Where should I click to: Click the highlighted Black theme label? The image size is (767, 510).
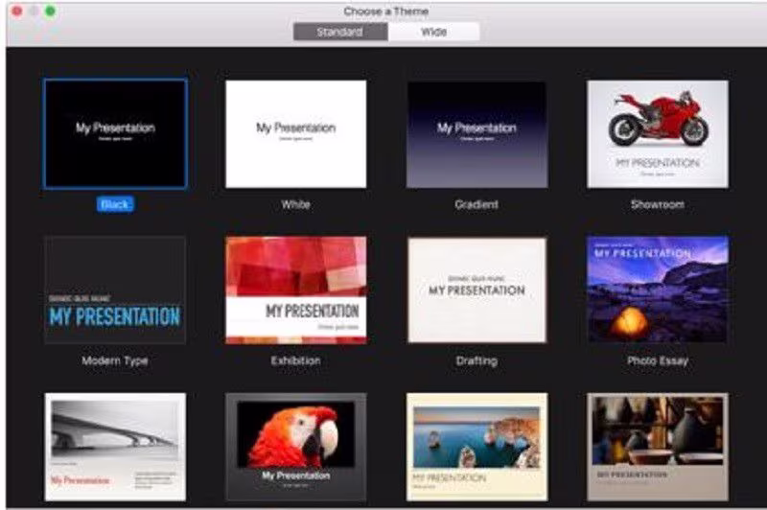point(115,204)
